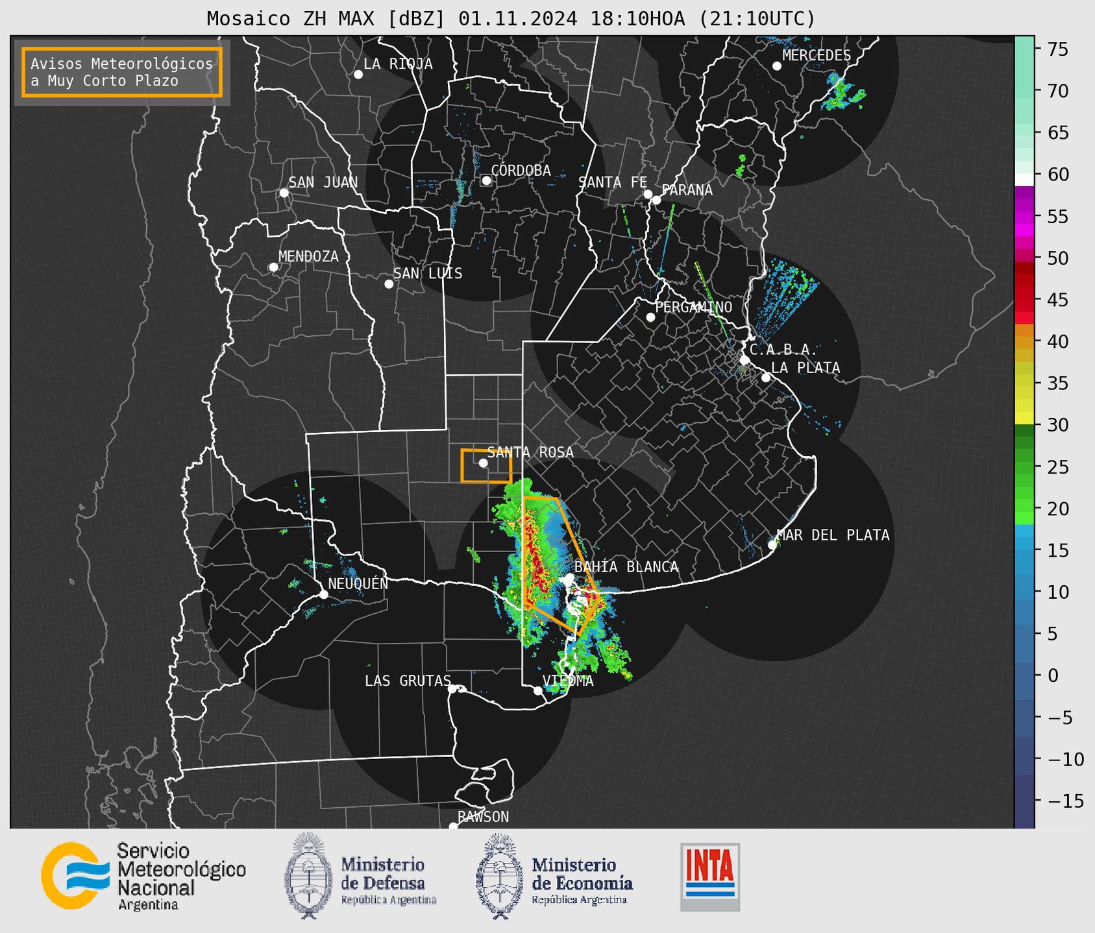1095x933 pixels.
Task: Click the San Luis city marker dot
Action: 389,284
